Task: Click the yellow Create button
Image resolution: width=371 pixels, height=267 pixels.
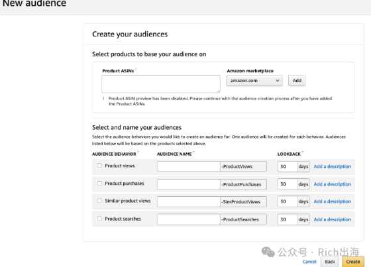Action: point(352,262)
